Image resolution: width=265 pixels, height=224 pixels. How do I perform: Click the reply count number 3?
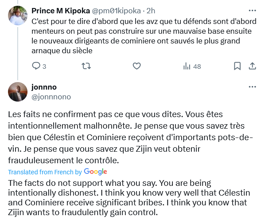44,67
